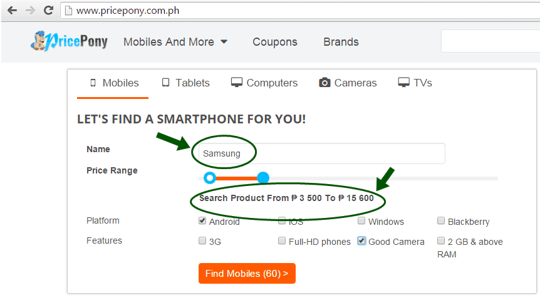Click the site search box in header

click(491, 41)
